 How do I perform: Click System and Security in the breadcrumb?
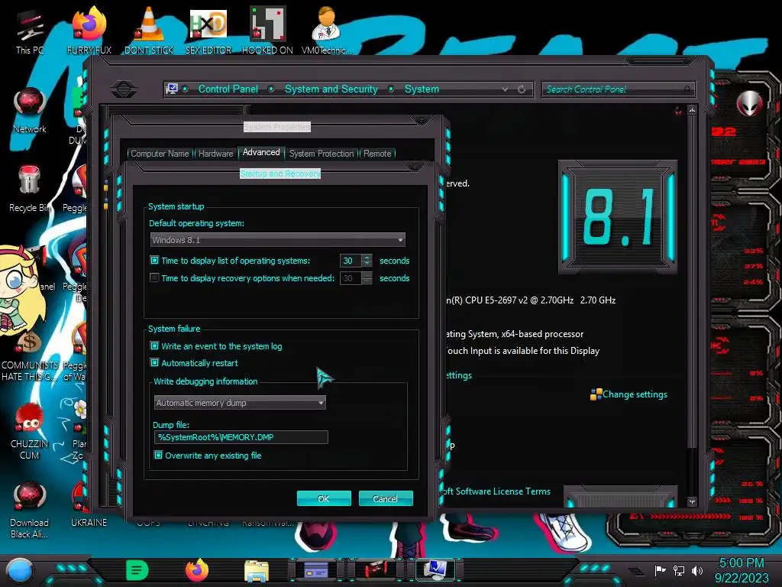pyautogui.click(x=331, y=89)
